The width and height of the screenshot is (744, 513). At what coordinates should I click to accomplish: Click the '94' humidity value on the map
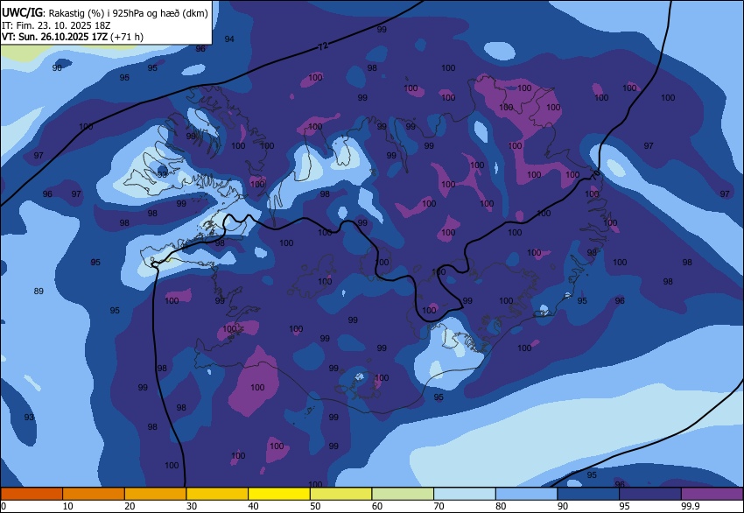point(229,39)
